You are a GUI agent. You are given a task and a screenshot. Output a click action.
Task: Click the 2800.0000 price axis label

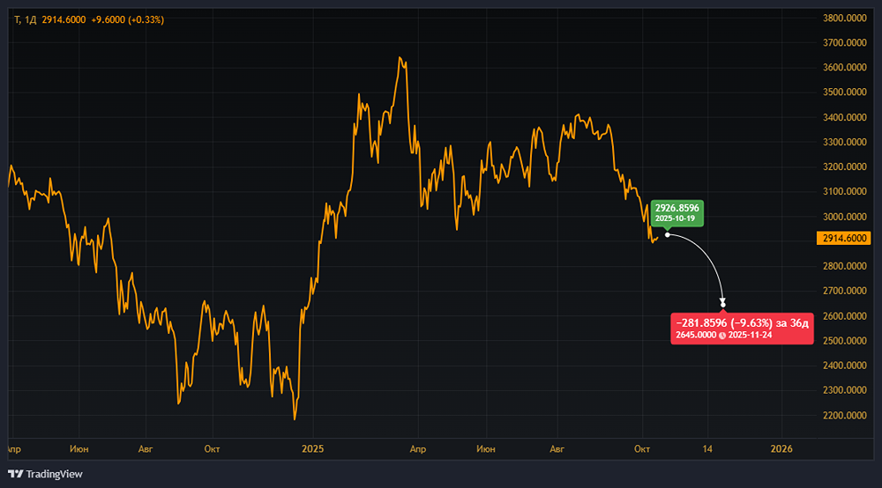click(844, 266)
